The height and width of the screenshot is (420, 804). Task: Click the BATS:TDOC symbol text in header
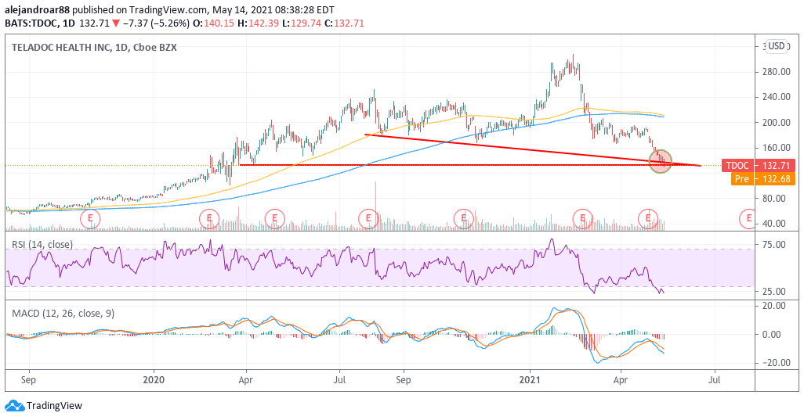coord(31,23)
